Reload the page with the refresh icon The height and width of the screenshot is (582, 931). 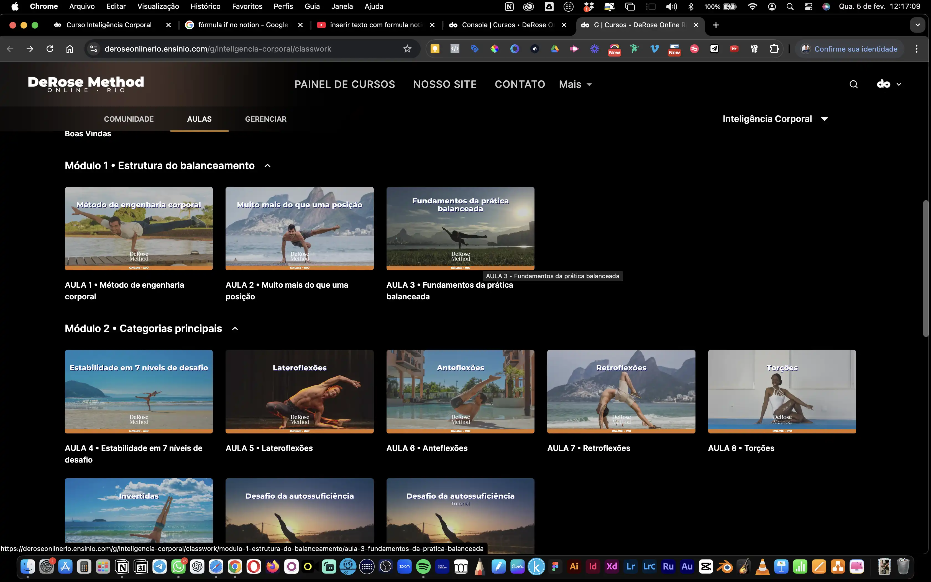[50, 49]
